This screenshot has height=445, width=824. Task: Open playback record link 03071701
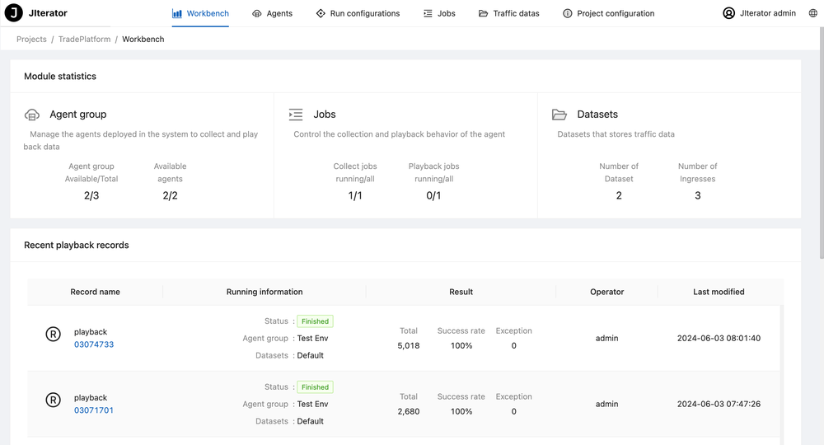(94, 410)
